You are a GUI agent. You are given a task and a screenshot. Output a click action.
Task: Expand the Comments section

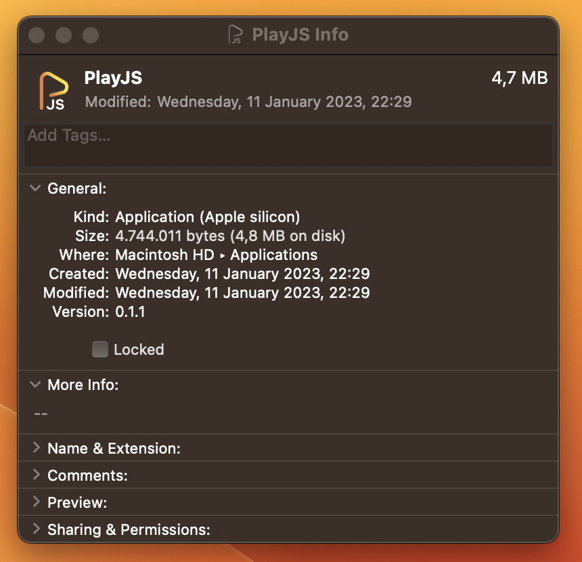(35, 475)
